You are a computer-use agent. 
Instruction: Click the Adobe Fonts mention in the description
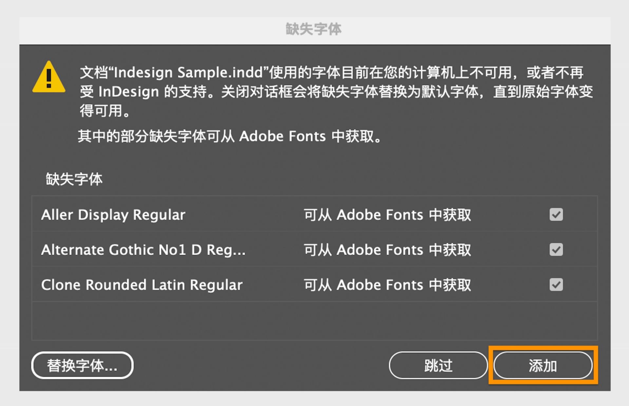coord(282,137)
